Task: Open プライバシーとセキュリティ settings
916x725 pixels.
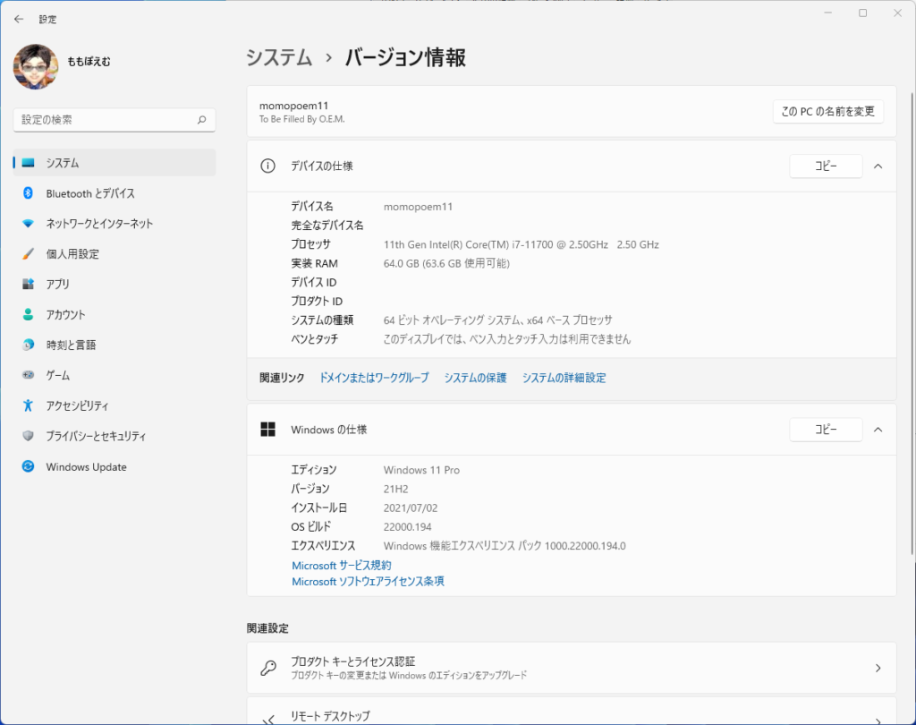Action: click(114, 436)
